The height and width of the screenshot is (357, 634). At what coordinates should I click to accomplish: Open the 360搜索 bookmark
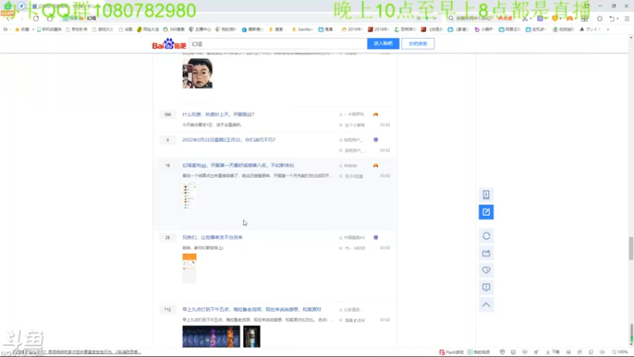[174, 29]
